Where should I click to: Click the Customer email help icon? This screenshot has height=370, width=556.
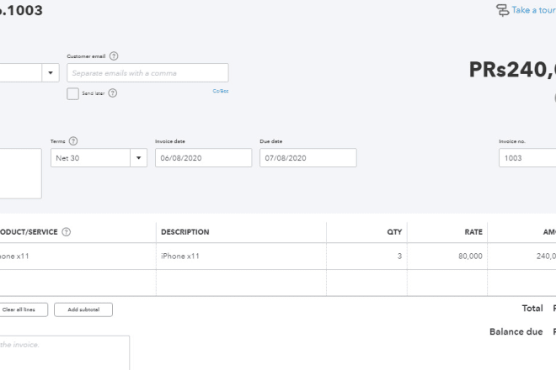coord(114,56)
